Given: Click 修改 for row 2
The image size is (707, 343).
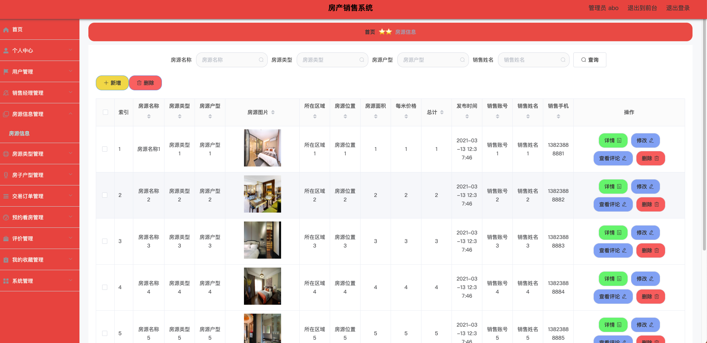Looking at the screenshot, I should tap(645, 187).
